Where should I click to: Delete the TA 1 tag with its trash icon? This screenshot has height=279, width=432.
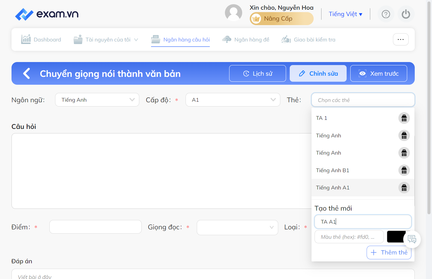pos(404,118)
